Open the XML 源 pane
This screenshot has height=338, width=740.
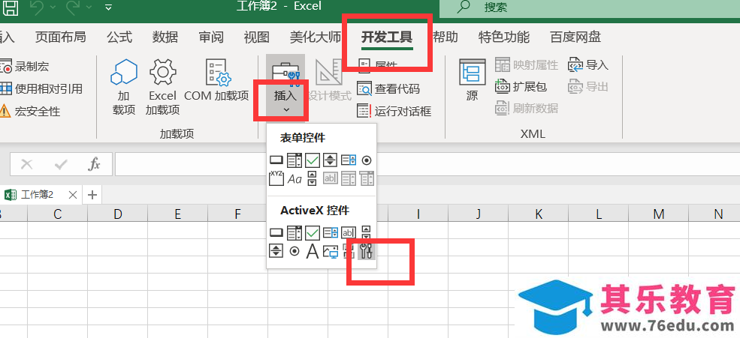click(472, 80)
